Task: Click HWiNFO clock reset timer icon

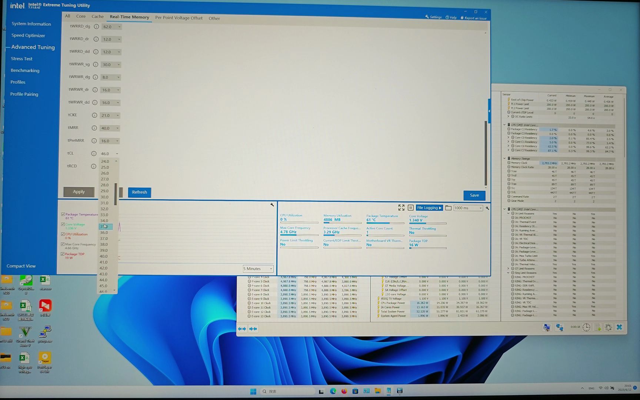Action: (586, 327)
